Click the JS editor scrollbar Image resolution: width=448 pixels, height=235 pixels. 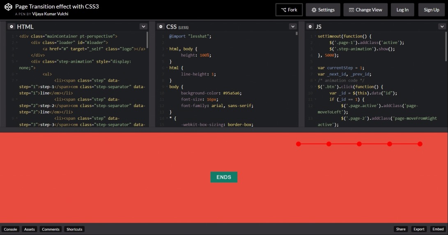click(x=446, y=46)
